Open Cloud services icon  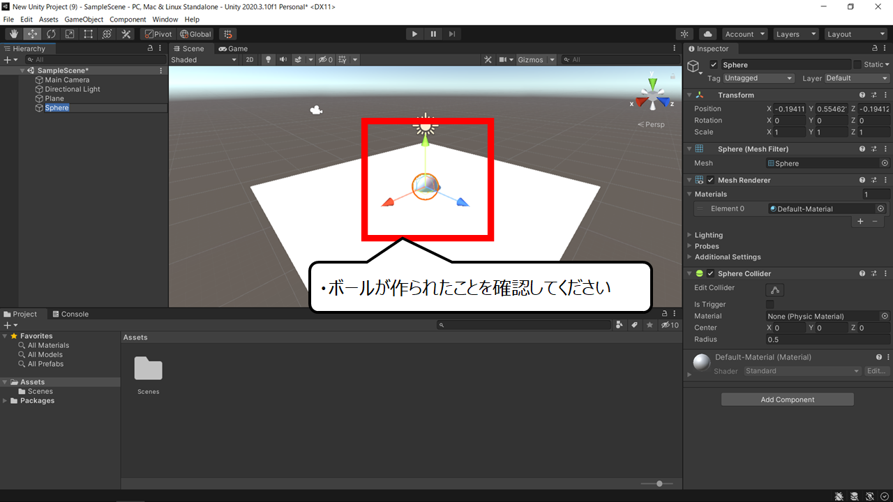pyautogui.click(x=708, y=34)
